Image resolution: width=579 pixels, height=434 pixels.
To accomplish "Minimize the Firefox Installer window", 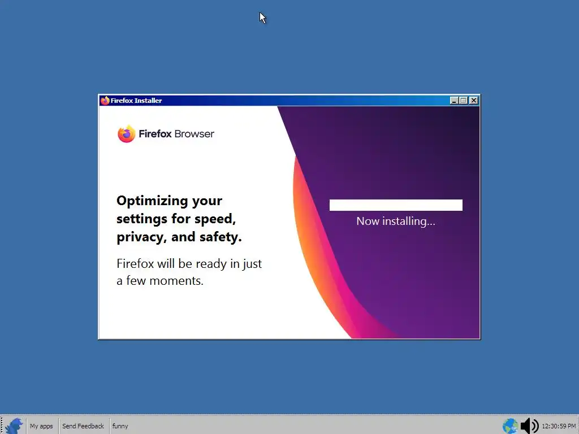I will point(454,101).
